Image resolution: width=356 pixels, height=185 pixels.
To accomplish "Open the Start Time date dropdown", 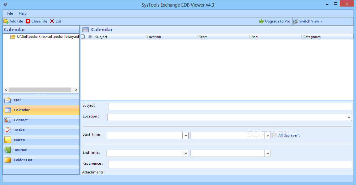I will tap(186, 135).
